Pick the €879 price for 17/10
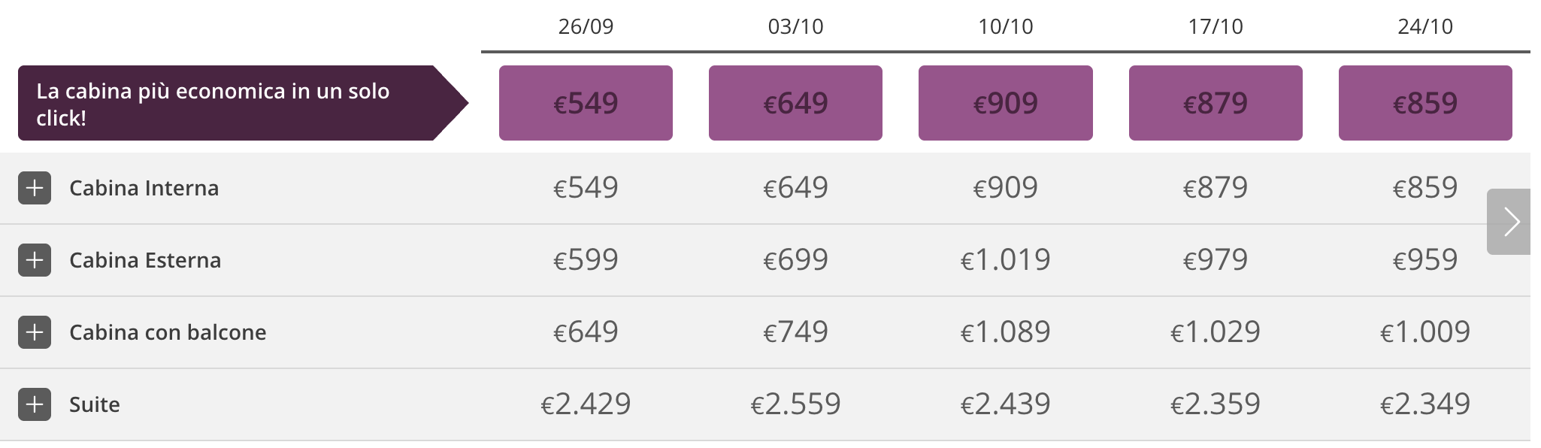The image size is (1541, 448). (1215, 102)
